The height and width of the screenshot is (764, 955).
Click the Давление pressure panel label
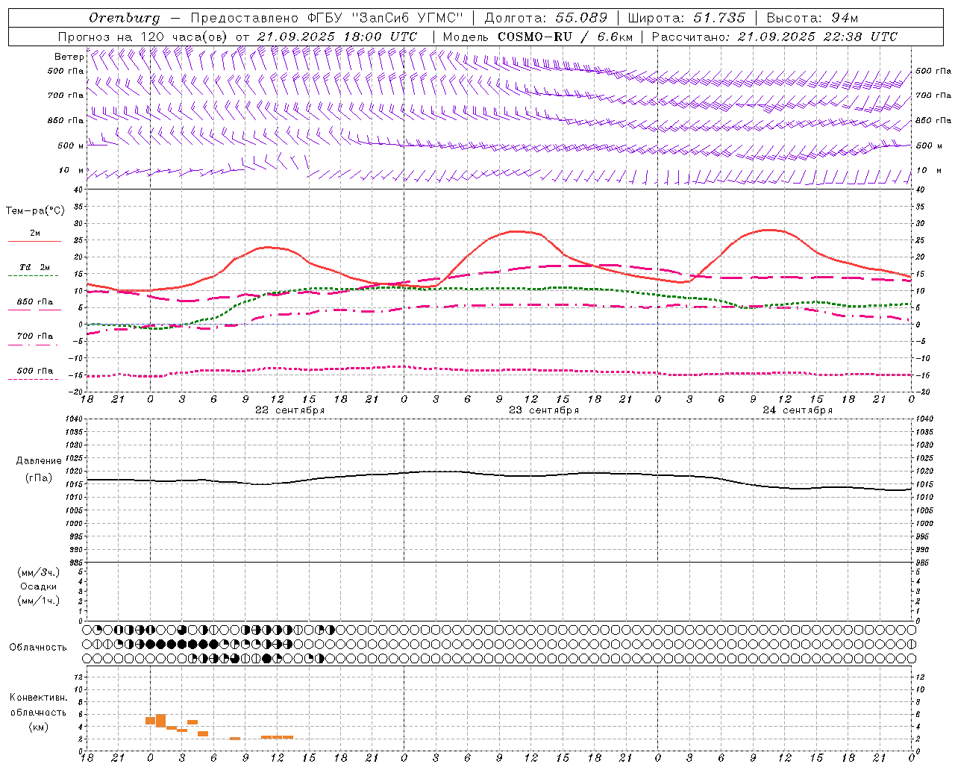(39, 461)
